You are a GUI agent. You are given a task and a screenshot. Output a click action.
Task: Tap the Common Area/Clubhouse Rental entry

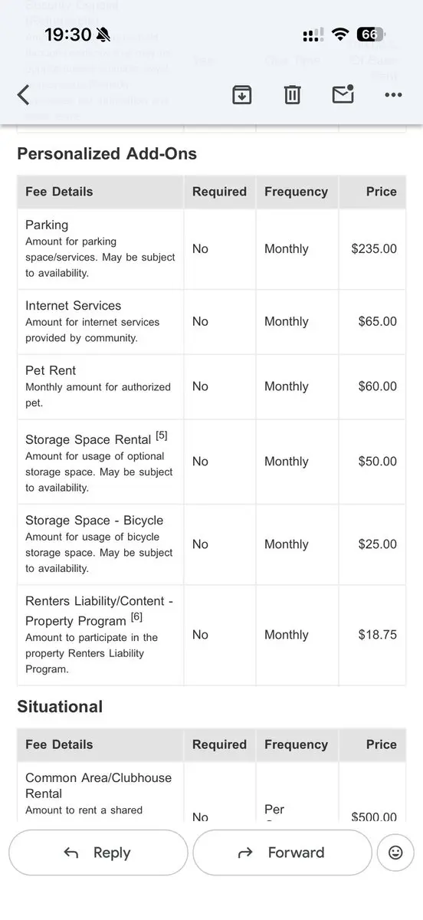tap(98, 785)
